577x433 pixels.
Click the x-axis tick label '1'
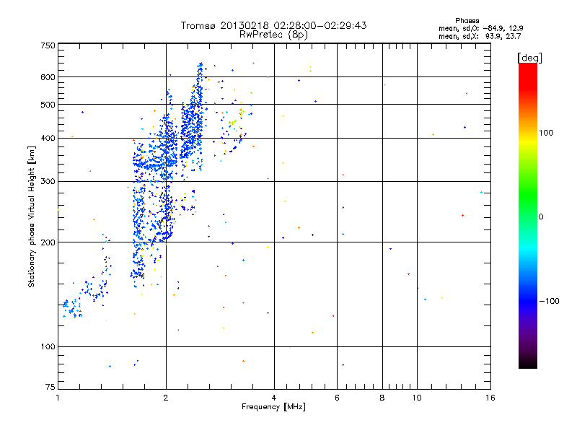(x=58, y=398)
